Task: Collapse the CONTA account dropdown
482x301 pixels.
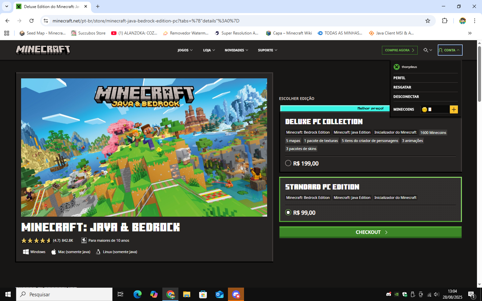Action: pyautogui.click(x=450, y=50)
